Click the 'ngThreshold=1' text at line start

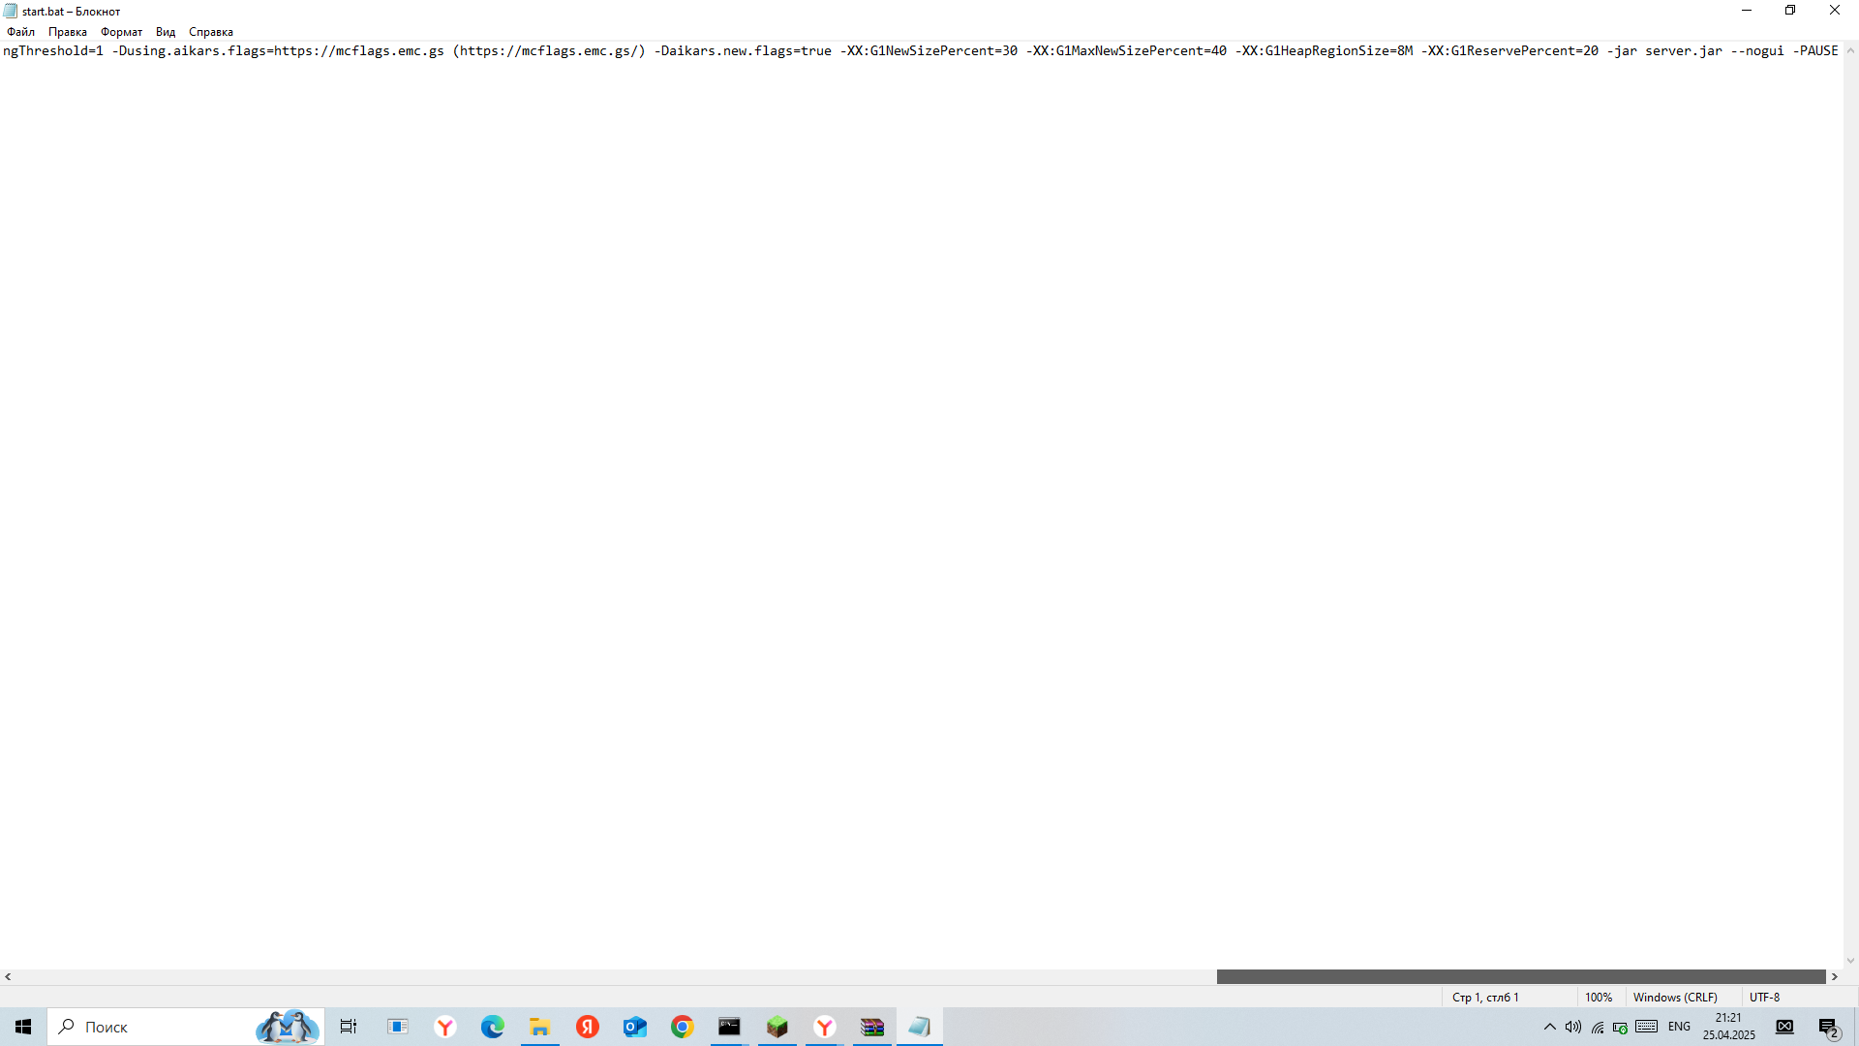point(53,51)
